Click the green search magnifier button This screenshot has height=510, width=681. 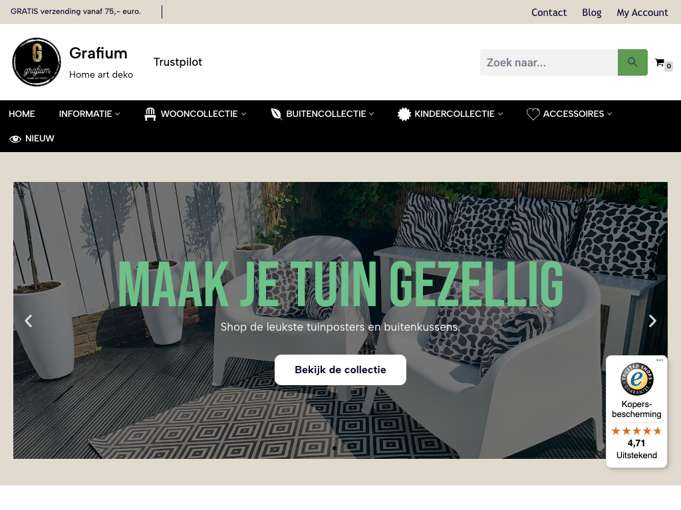[632, 62]
